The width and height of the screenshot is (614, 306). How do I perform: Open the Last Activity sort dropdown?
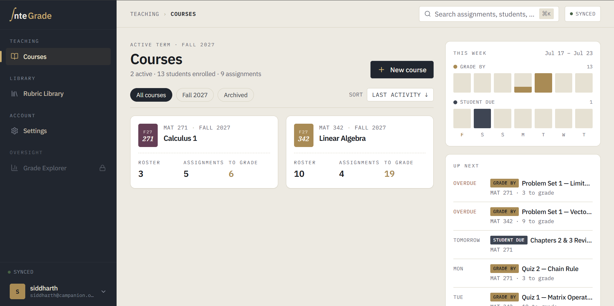pos(400,95)
